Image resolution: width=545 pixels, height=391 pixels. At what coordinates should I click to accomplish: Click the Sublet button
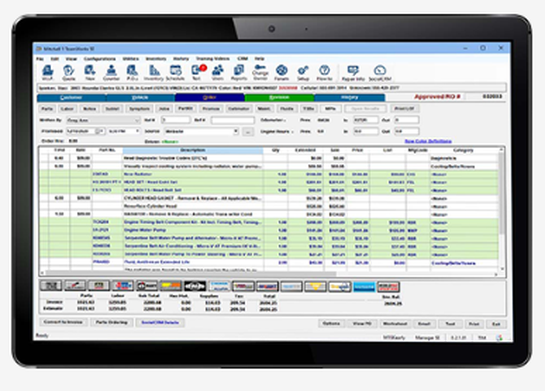[x=112, y=109]
